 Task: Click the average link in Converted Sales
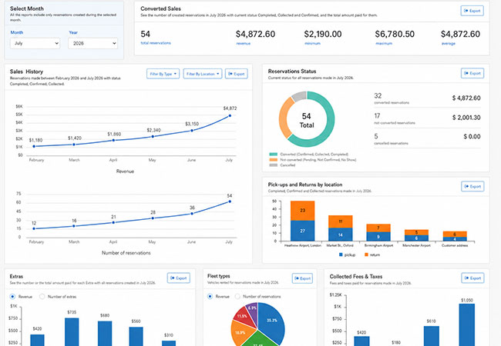449,43
